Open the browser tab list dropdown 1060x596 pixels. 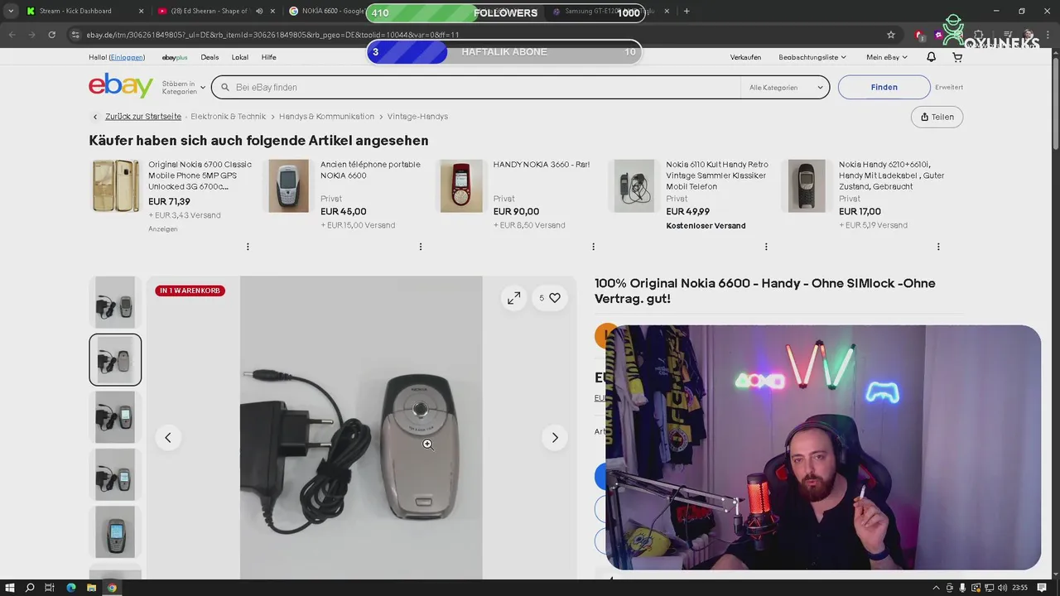click(x=10, y=11)
